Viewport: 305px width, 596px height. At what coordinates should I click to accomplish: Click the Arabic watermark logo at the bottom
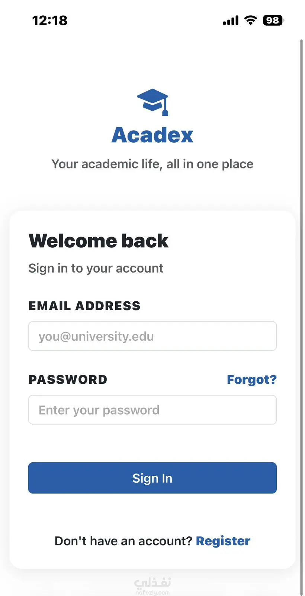click(152, 582)
